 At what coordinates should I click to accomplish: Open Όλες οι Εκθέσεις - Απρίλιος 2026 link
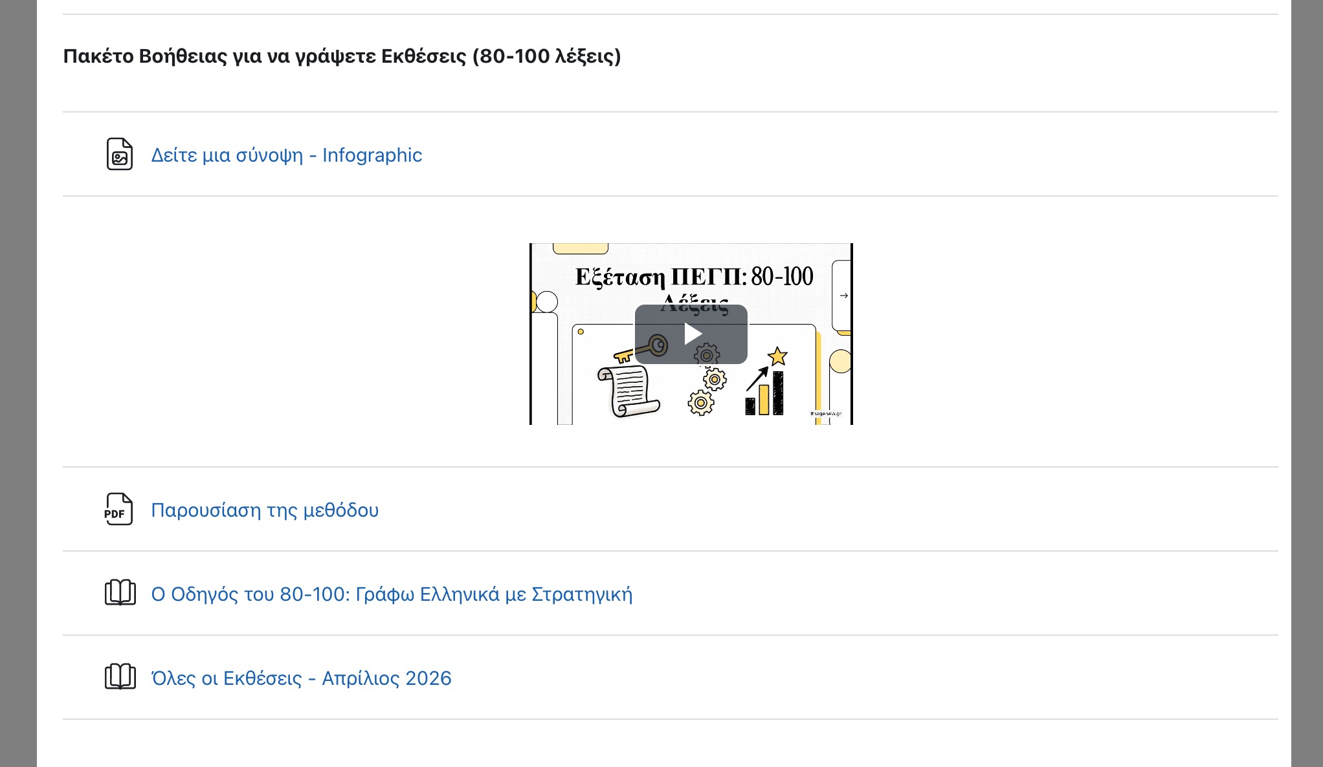click(x=301, y=678)
